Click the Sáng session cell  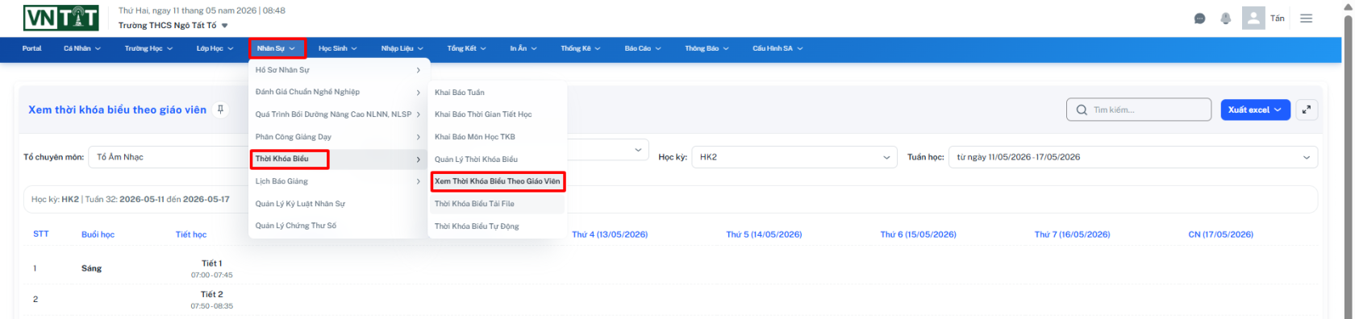tap(91, 268)
